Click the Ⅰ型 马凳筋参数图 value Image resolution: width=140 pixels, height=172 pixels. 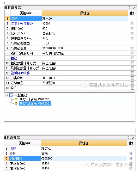point(85,43)
